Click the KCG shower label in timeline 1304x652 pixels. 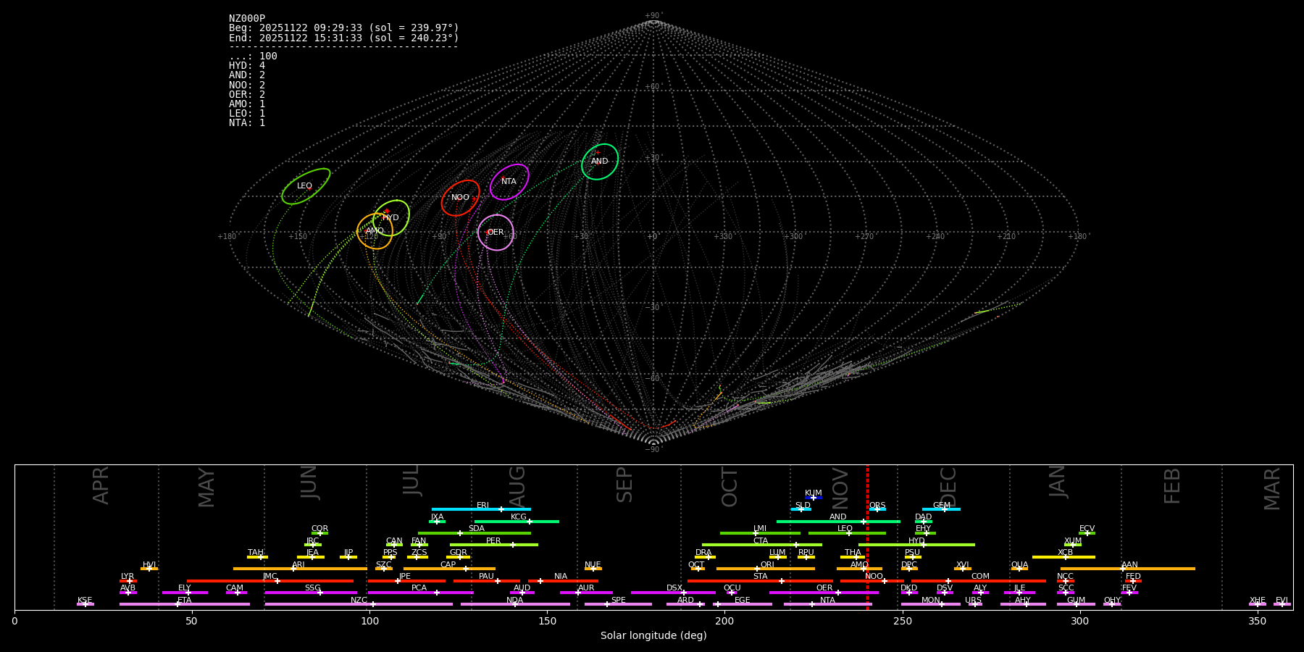tap(519, 517)
